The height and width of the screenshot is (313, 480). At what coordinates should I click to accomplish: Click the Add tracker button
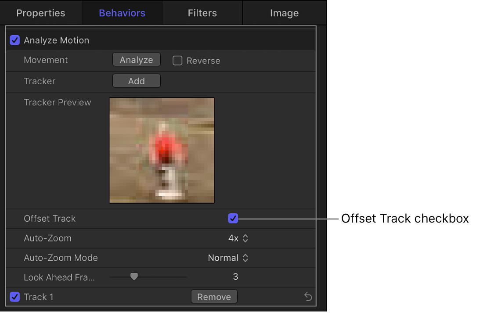[x=137, y=81]
